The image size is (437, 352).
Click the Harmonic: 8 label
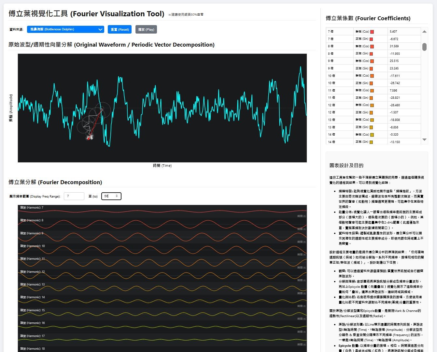[x=32, y=220]
